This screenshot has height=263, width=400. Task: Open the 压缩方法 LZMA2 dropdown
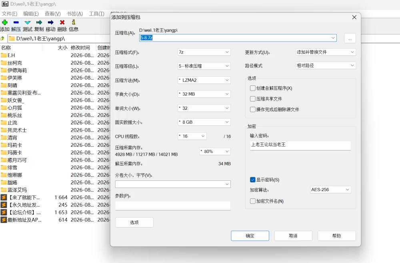(x=204, y=80)
